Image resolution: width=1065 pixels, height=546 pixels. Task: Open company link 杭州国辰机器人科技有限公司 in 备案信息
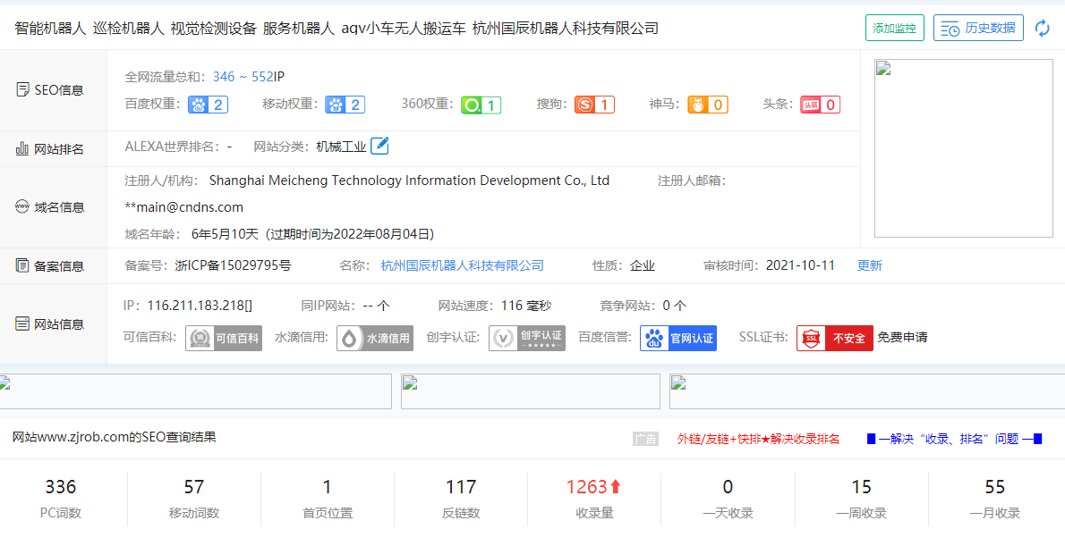(x=463, y=265)
